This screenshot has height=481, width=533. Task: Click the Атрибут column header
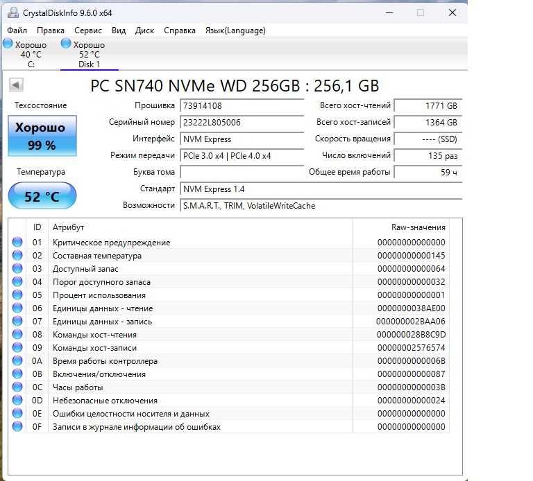[x=200, y=227]
